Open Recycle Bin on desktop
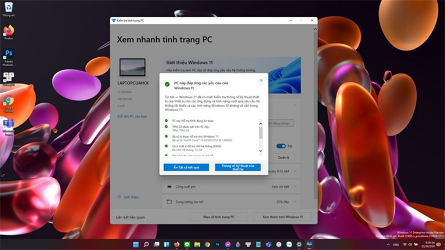Image resolution: width=445 pixels, height=250 pixels. pos(8,9)
